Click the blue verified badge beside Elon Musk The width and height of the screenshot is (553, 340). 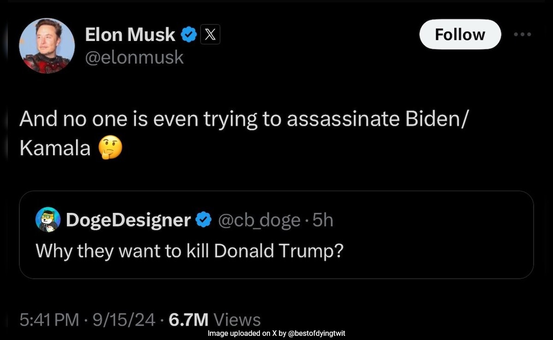coord(189,35)
